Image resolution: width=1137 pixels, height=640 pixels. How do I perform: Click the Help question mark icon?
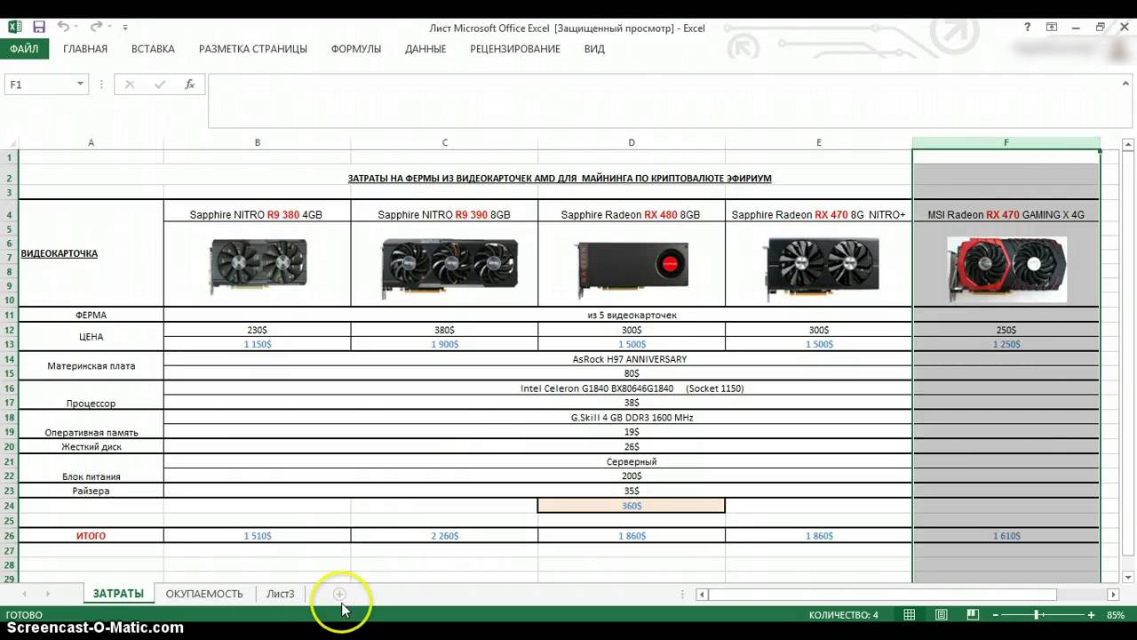1029,28
